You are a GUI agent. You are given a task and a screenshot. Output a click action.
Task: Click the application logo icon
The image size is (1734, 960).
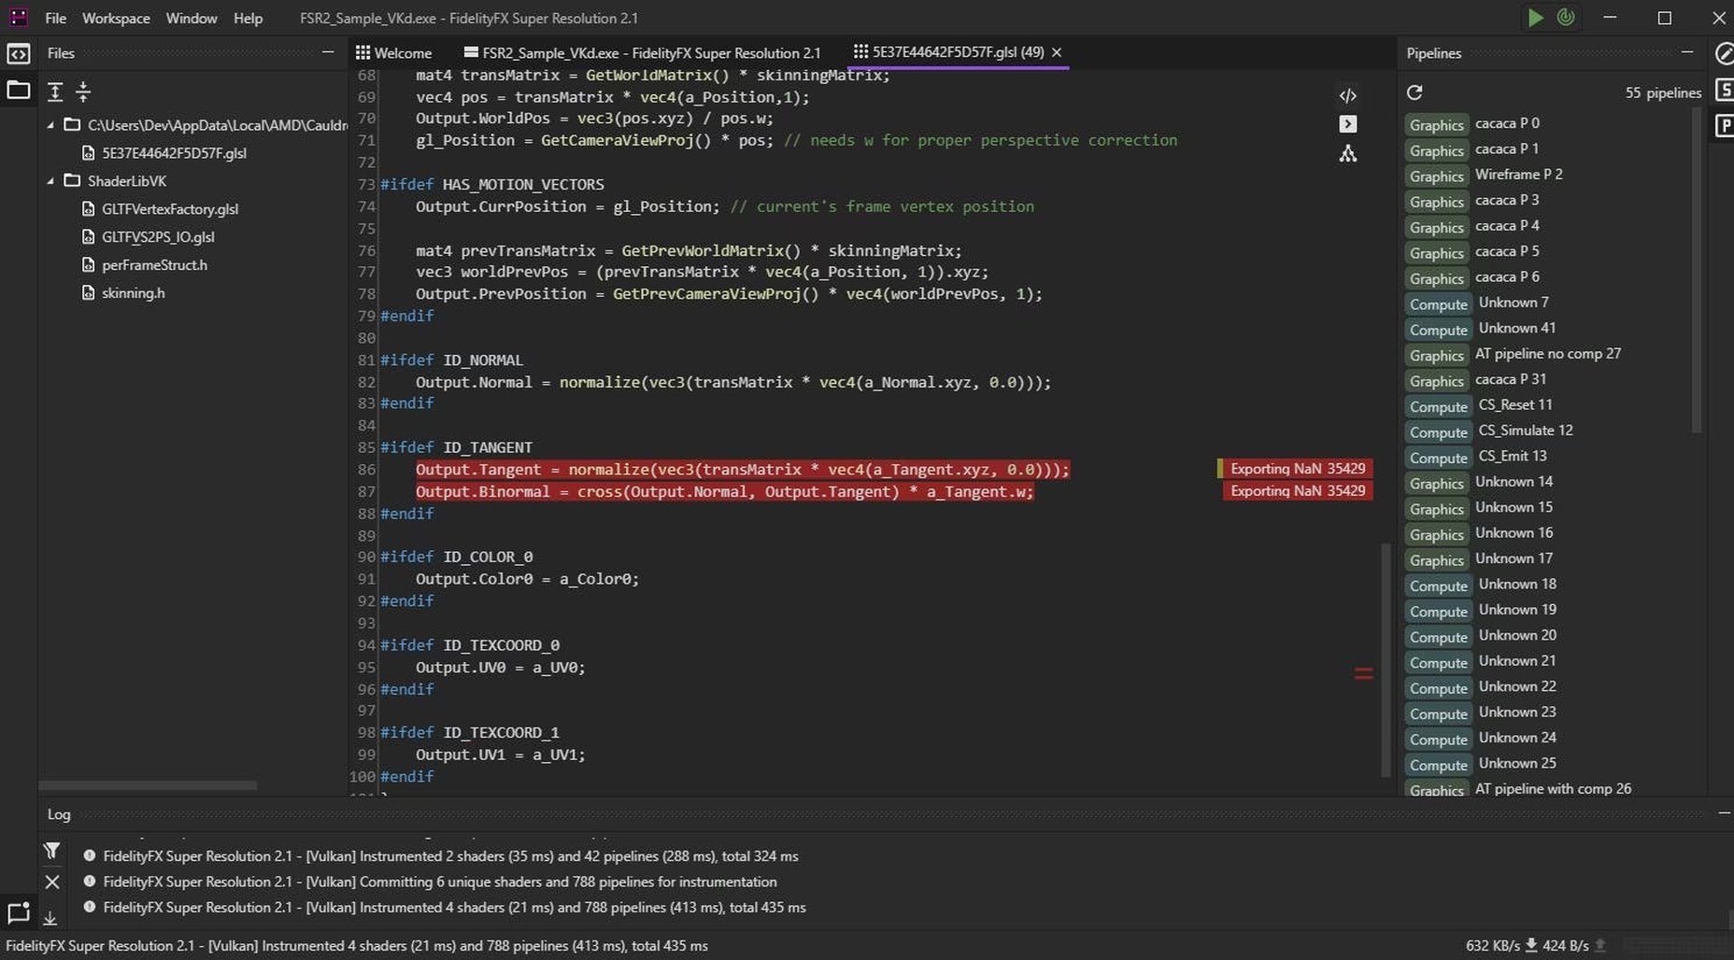[x=18, y=17]
